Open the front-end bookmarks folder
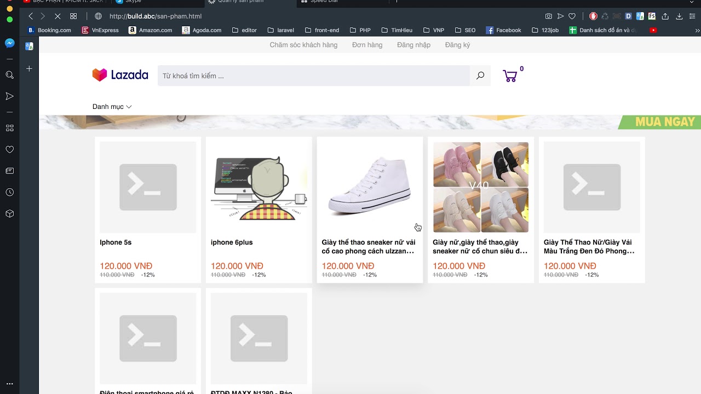 point(321,30)
